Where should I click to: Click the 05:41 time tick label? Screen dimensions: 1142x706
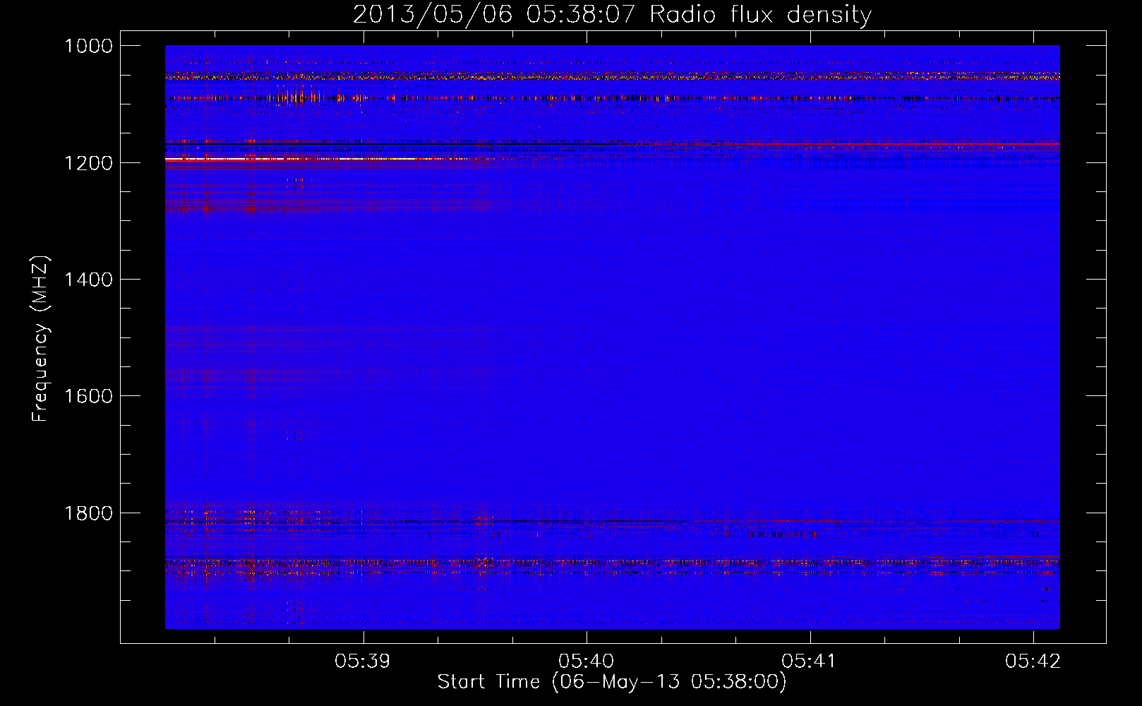(x=810, y=661)
